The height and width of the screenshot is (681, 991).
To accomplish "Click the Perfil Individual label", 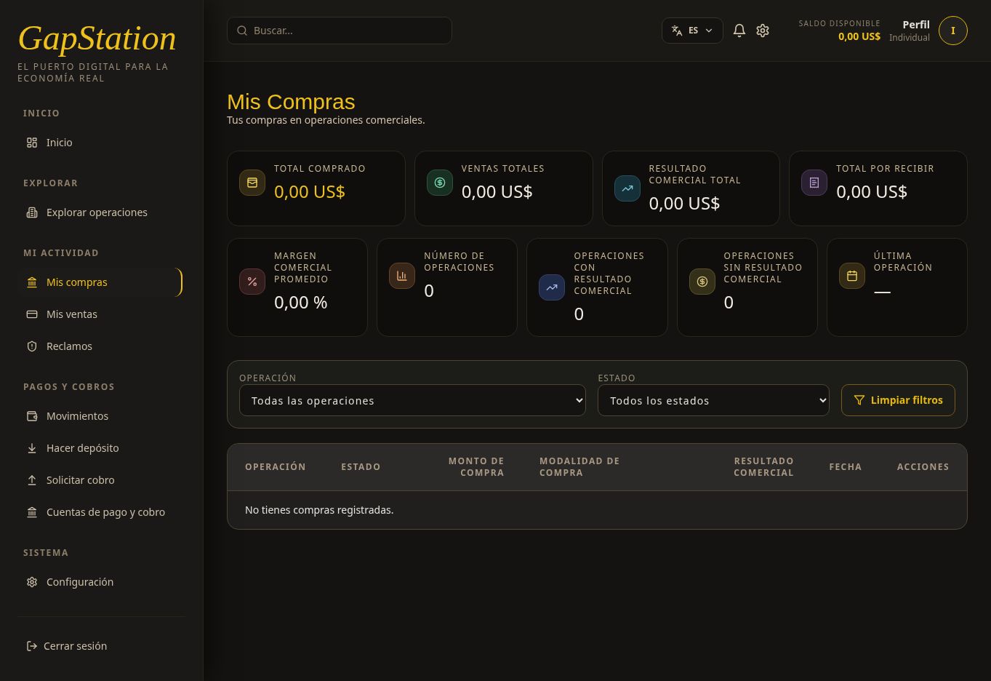I will point(910,31).
